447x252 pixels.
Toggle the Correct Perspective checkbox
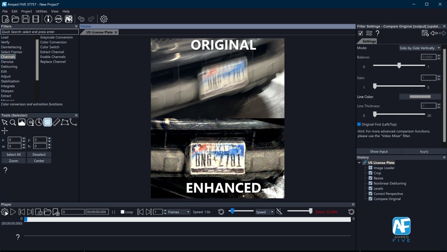pyautogui.click(x=370, y=194)
